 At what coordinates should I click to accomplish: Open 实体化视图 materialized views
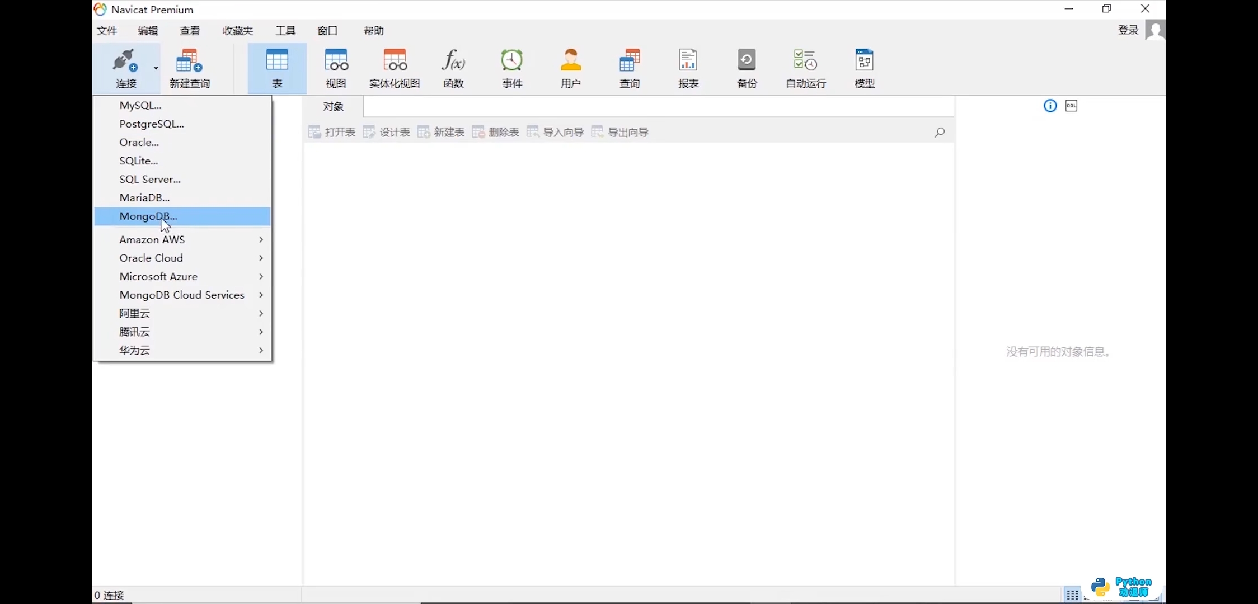click(x=395, y=68)
